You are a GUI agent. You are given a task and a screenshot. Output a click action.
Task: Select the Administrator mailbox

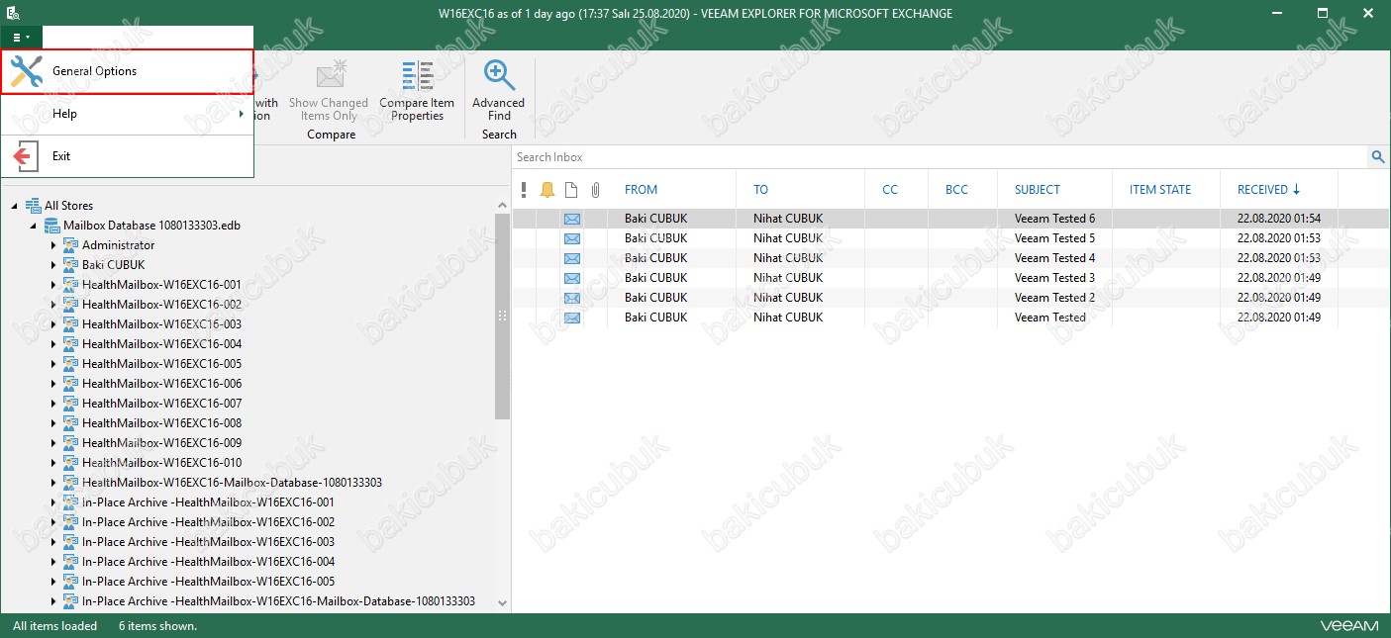point(118,245)
